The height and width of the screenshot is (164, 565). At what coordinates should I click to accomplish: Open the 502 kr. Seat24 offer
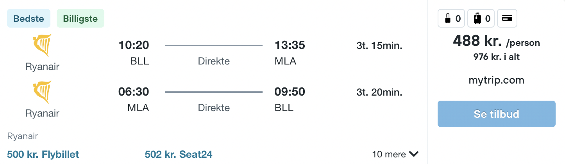tap(178, 154)
